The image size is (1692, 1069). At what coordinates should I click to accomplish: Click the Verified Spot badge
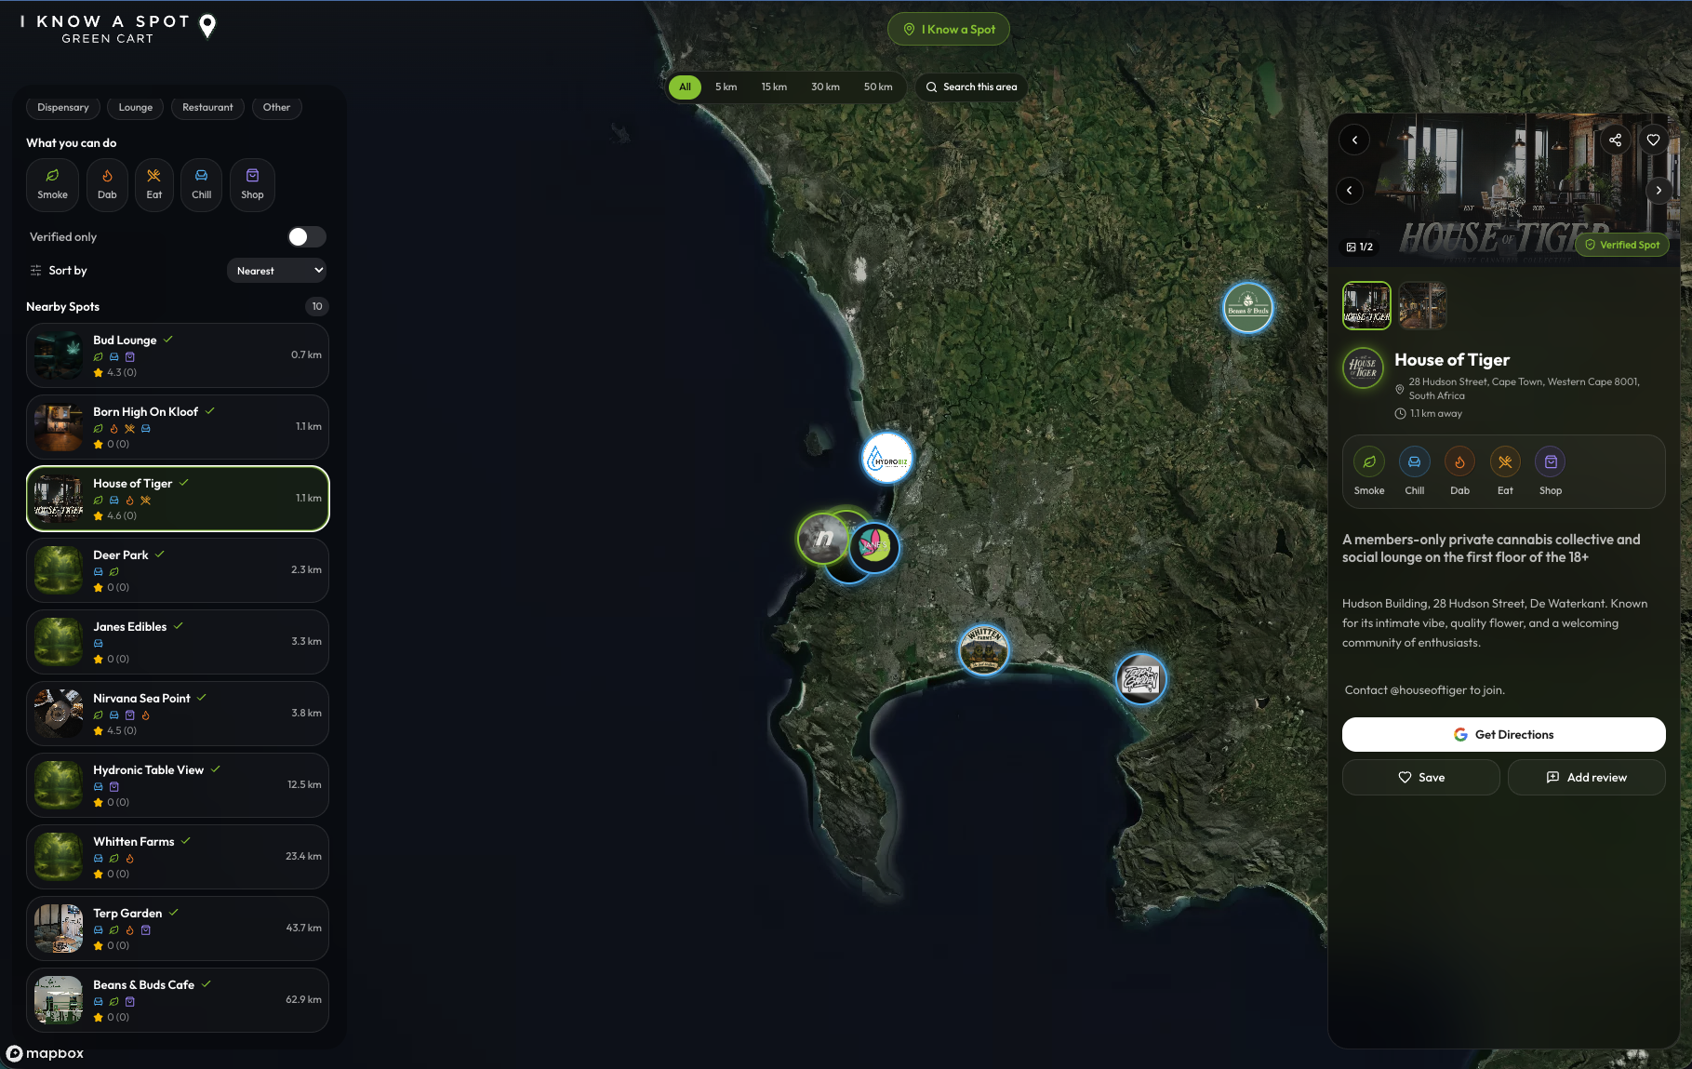pos(1622,245)
